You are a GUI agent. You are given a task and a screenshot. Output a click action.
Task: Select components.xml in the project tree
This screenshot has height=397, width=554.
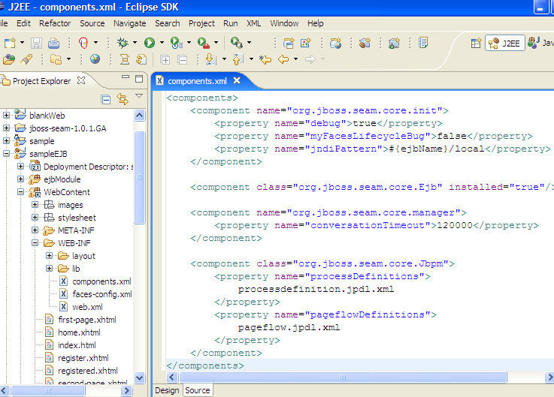tap(101, 281)
